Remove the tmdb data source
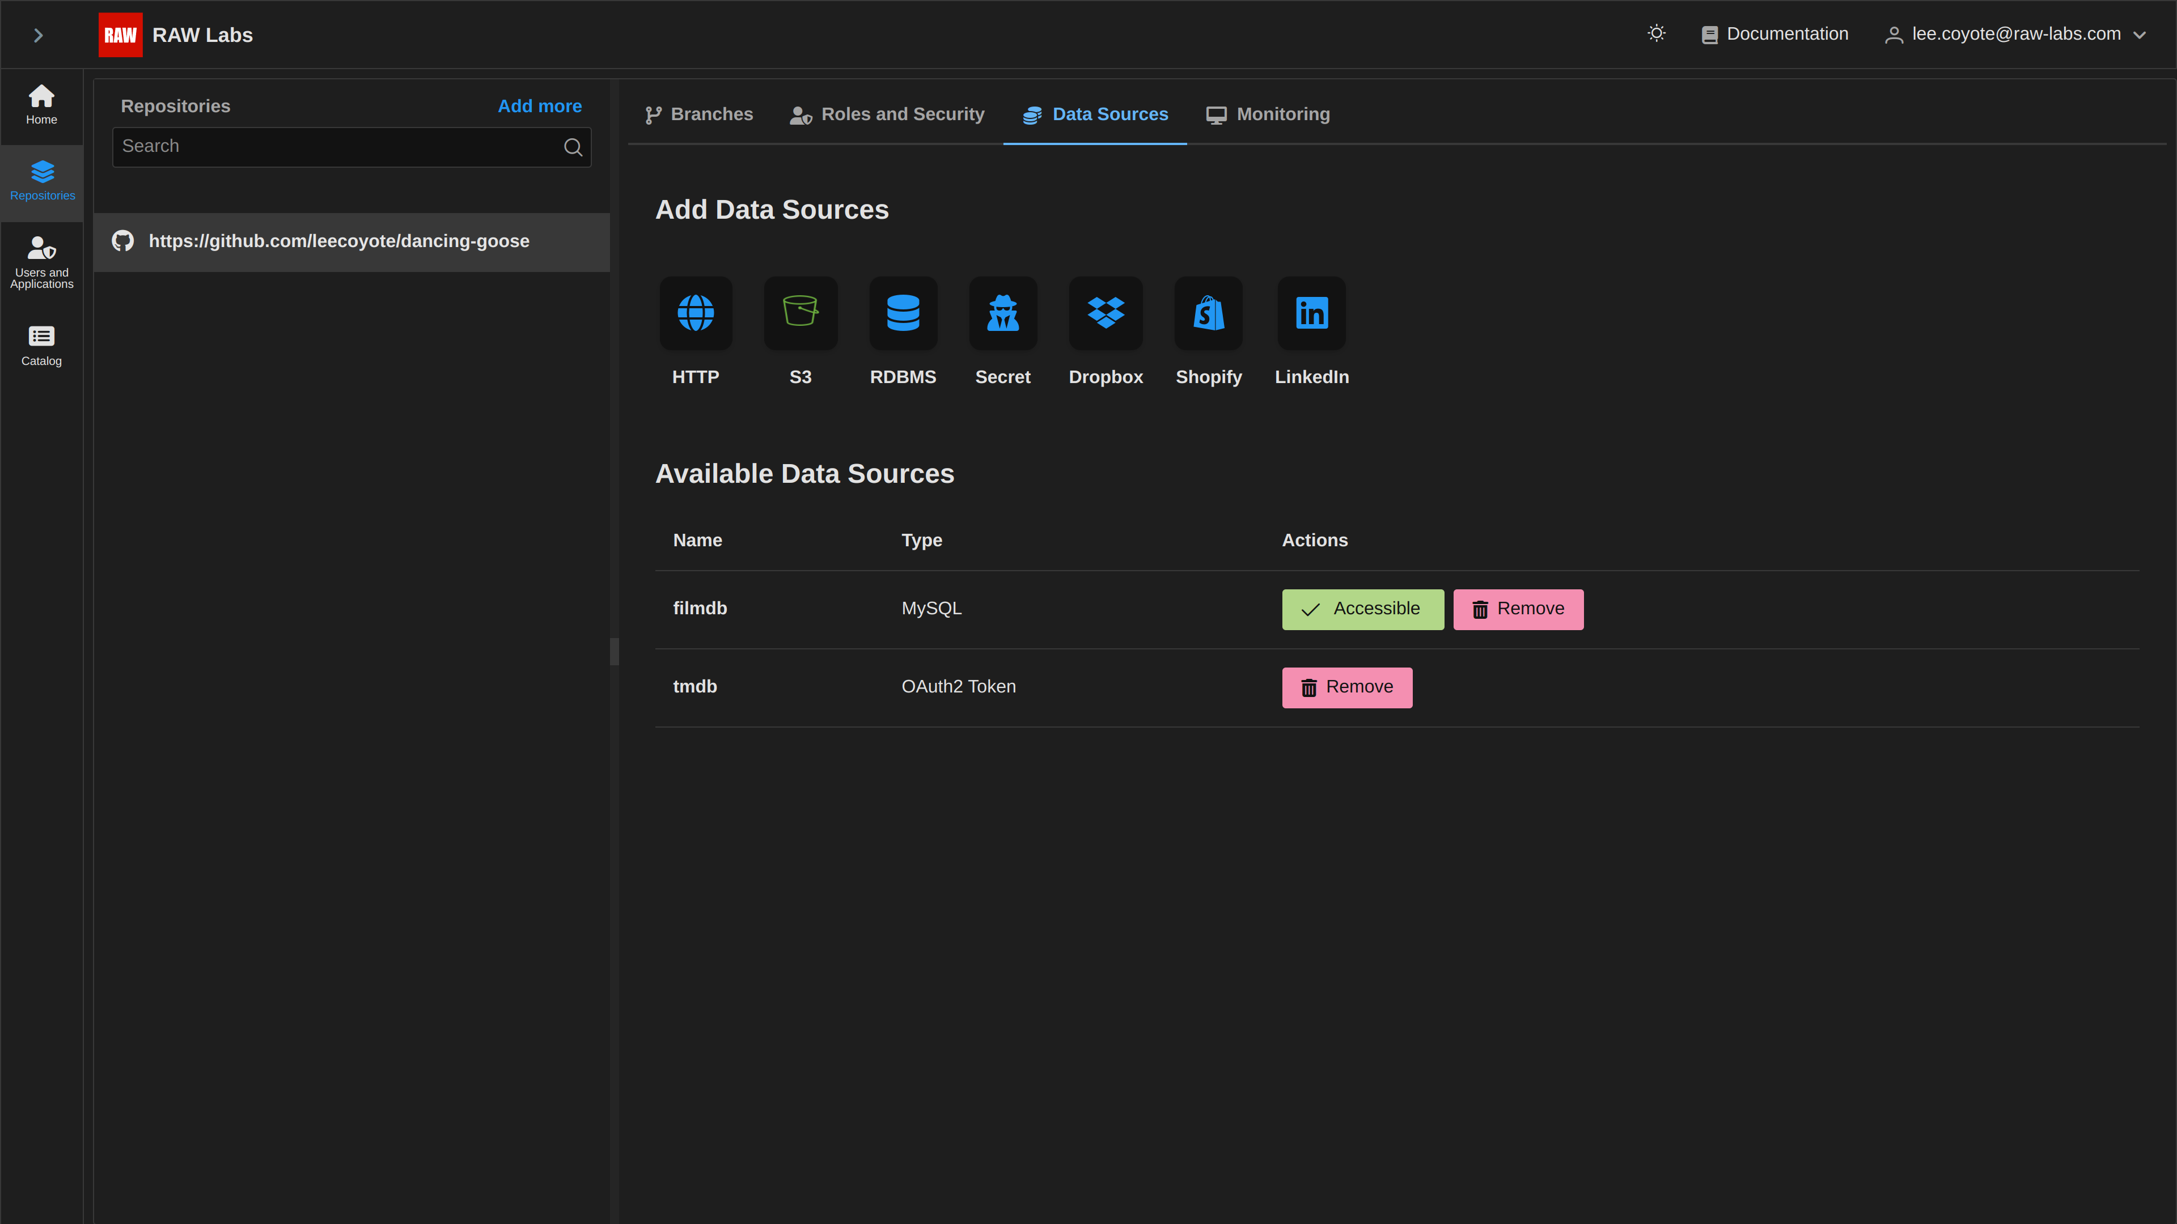2177x1224 pixels. pos(1346,687)
